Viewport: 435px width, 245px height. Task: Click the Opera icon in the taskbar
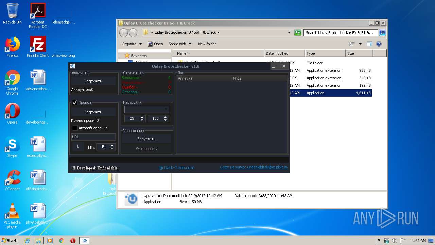(x=73, y=240)
